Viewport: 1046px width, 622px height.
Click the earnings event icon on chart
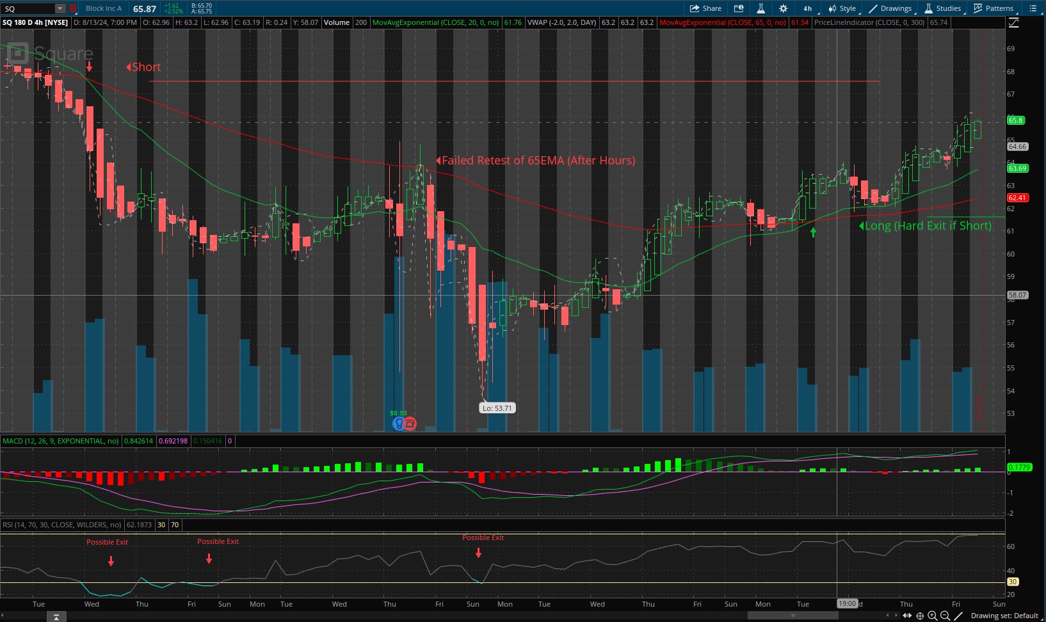[x=398, y=423]
